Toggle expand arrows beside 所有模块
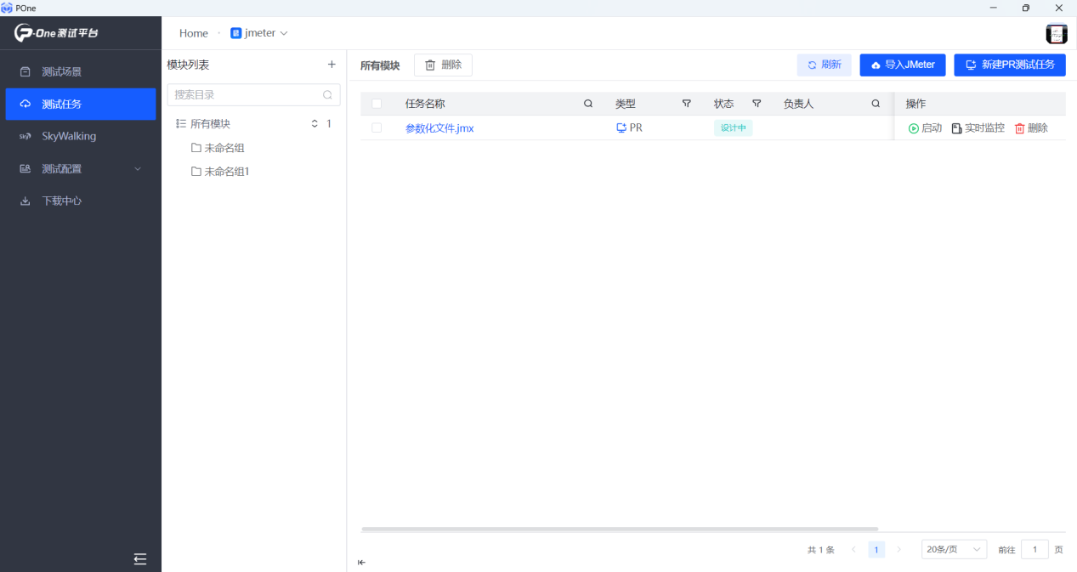 (x=315, y=123)
